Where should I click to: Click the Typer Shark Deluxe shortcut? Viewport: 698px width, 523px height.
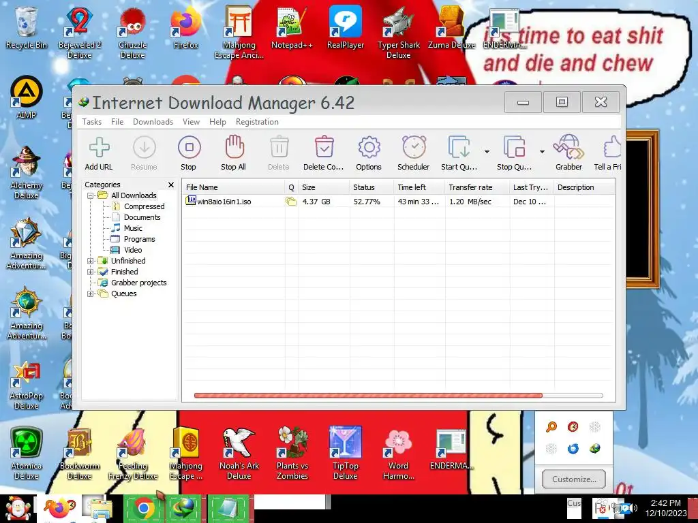tap(398, 33)
